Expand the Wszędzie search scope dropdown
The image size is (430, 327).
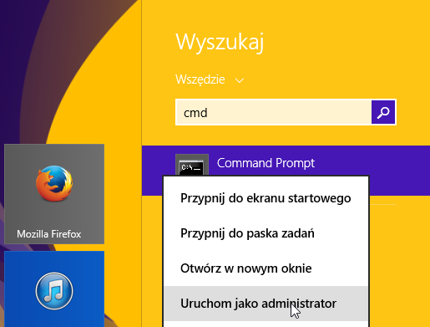click(x=210, y=79)
